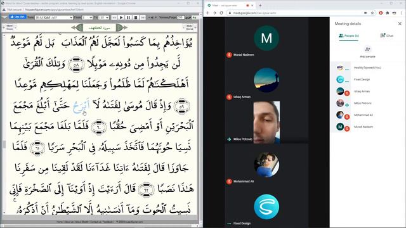The width and height of the screenshot is (406, 228).
Task: Go back in Meet browser window
Action: coord(207,13)
